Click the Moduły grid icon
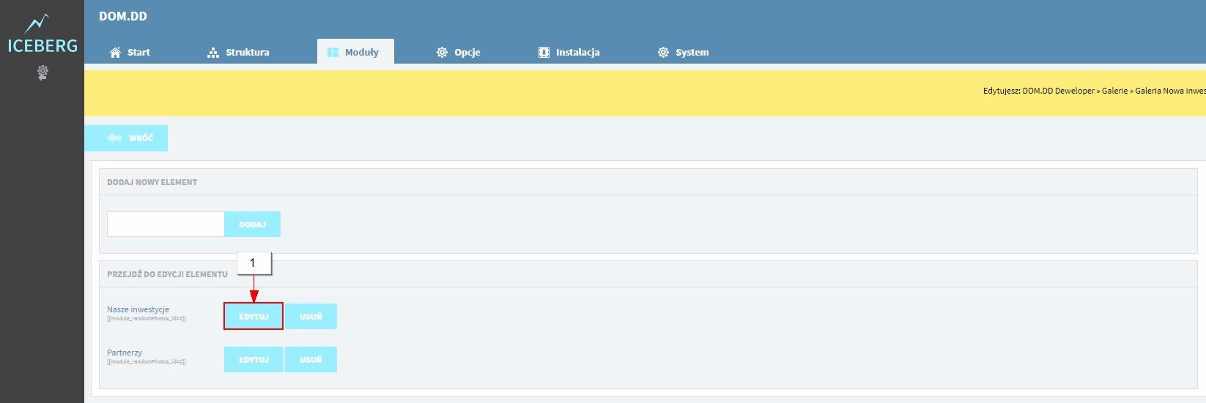This screenshot has height=403, width=1206. [333, 52]
